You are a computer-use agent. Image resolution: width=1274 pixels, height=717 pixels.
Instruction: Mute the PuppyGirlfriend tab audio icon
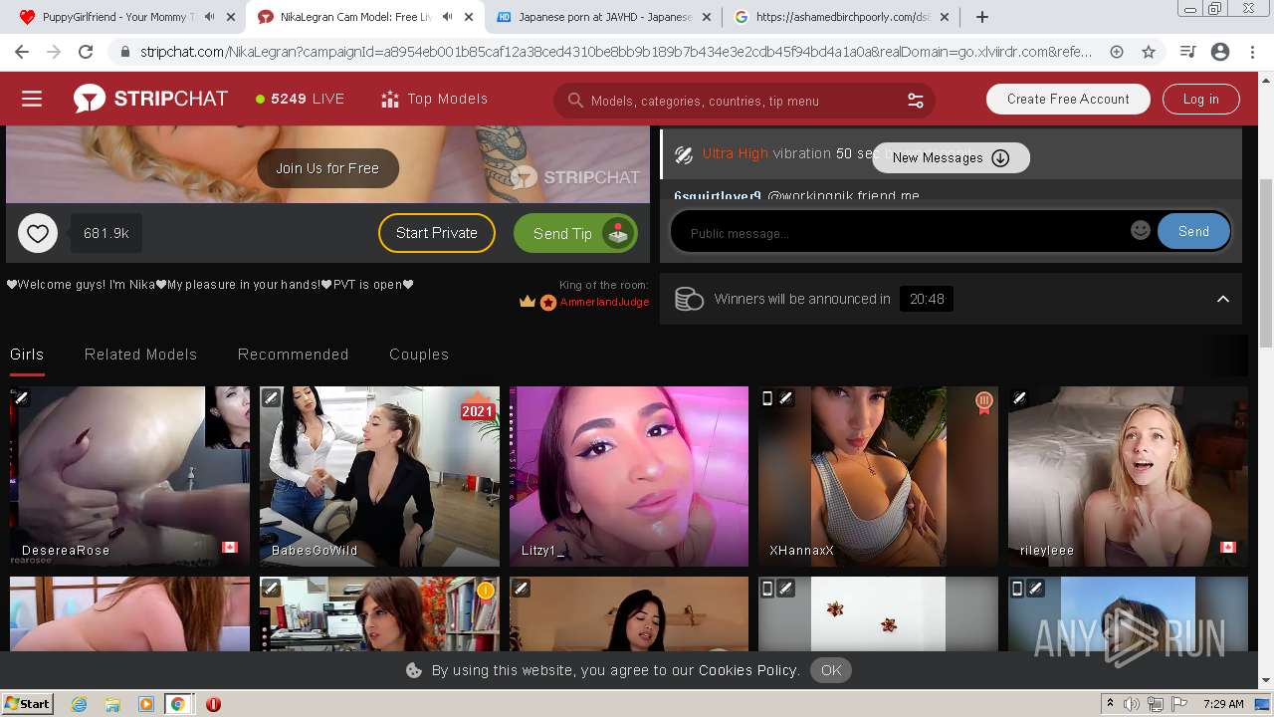click(209, 17)
